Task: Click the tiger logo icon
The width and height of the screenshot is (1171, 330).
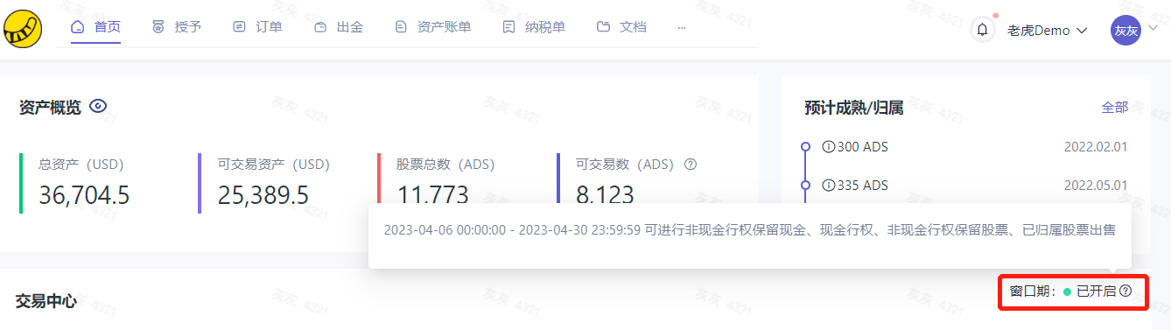Action: pyautogui.click(x=23, y=30)
